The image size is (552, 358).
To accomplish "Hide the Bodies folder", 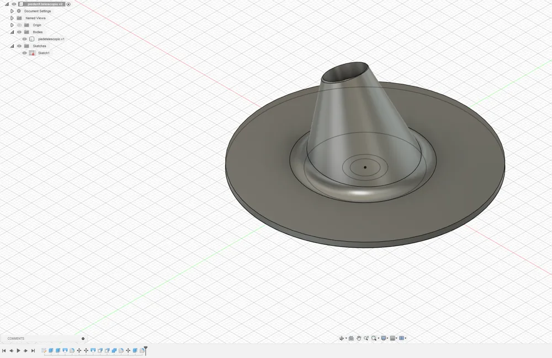I will click(x=19, y=32).
